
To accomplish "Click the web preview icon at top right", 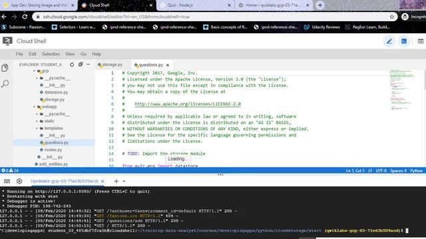I will (x=420, y=41).
